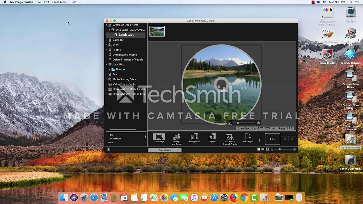
Task: Open the Help menu
Action: coord(73,2)
